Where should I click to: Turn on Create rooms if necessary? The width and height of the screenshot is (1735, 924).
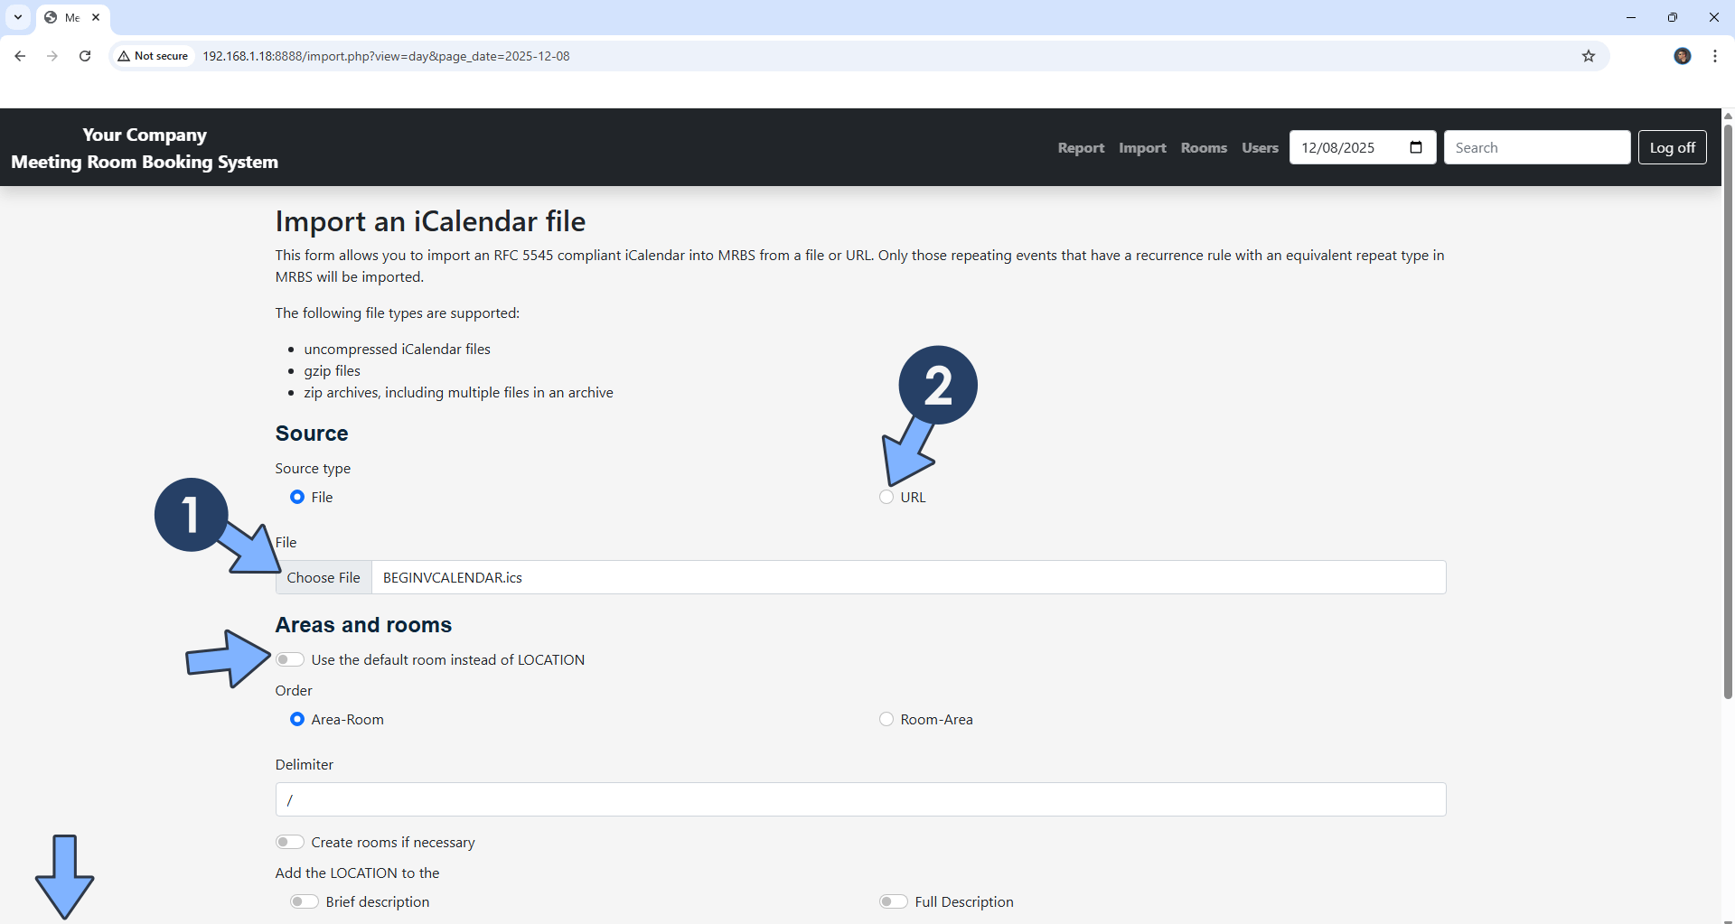pos(290,842)
